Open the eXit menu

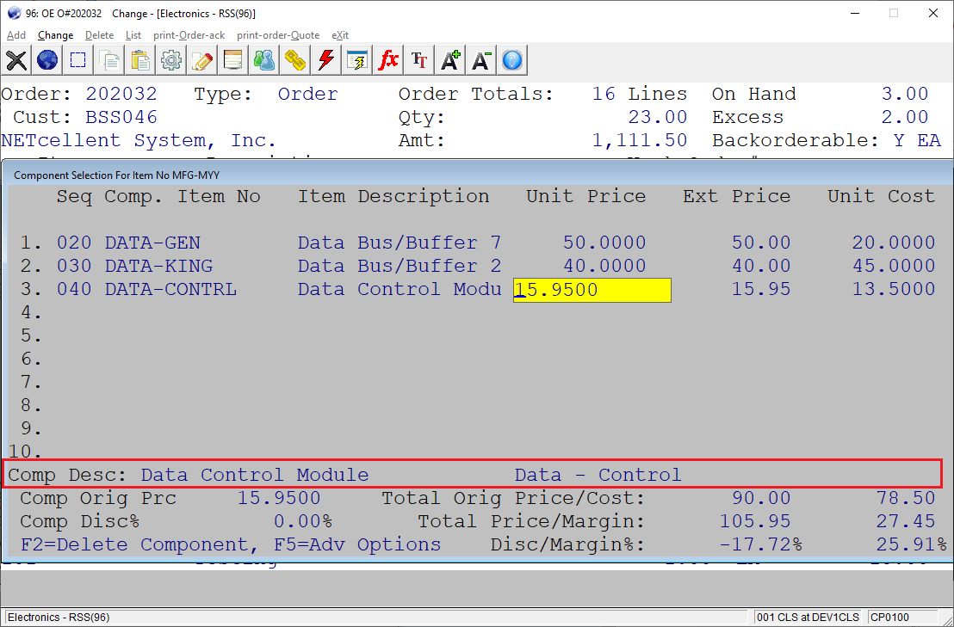tap(340, 35)
